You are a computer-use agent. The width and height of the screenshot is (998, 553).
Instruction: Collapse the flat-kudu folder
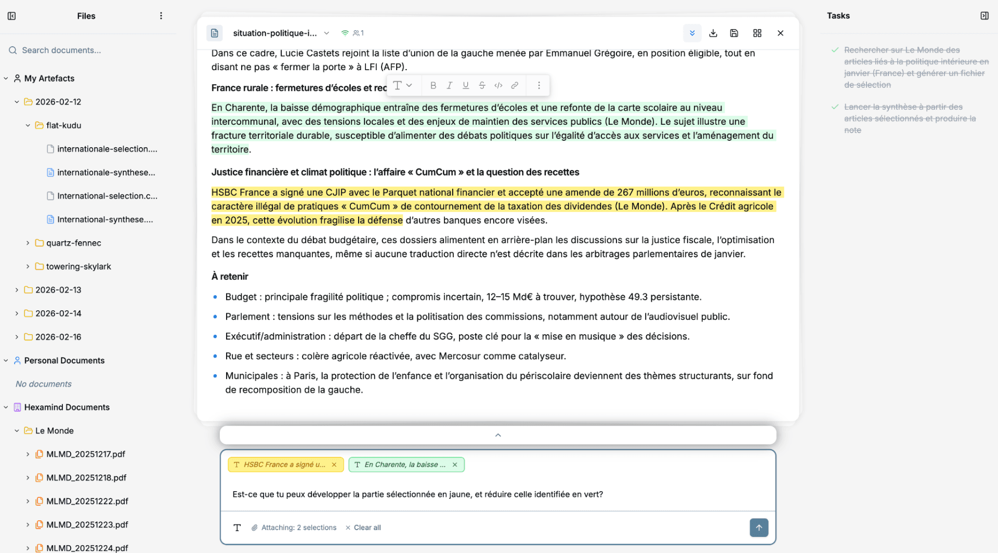click(x=28, y=125)
